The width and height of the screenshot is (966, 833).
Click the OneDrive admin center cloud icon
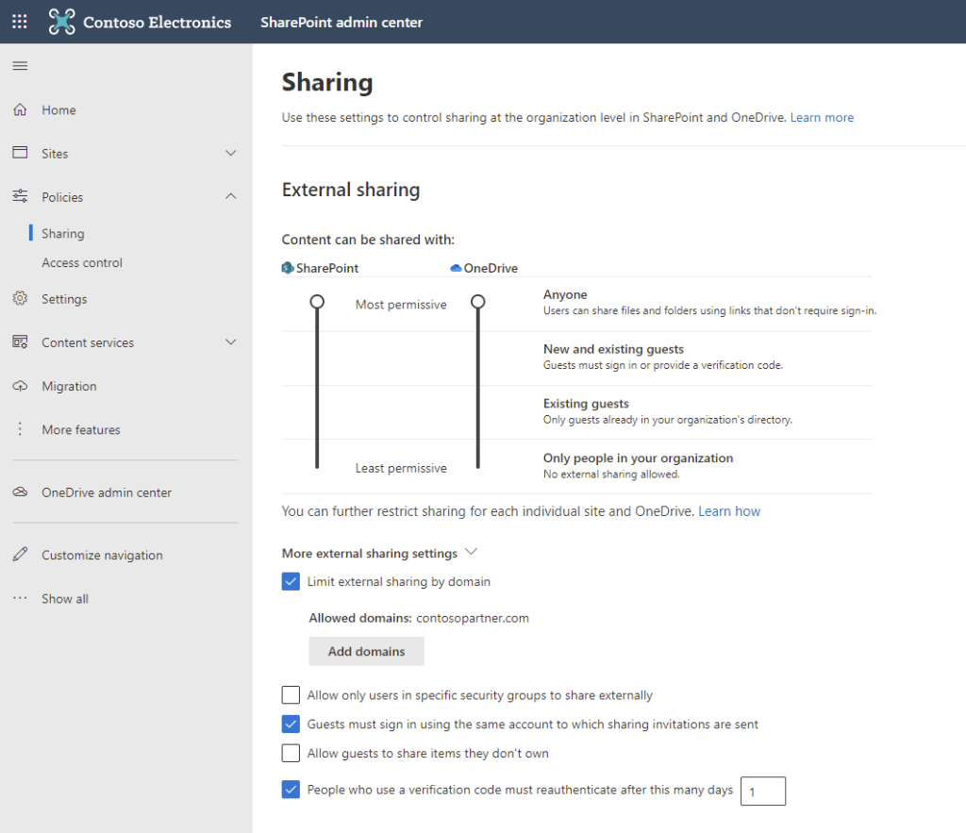(x=20, y=492)
